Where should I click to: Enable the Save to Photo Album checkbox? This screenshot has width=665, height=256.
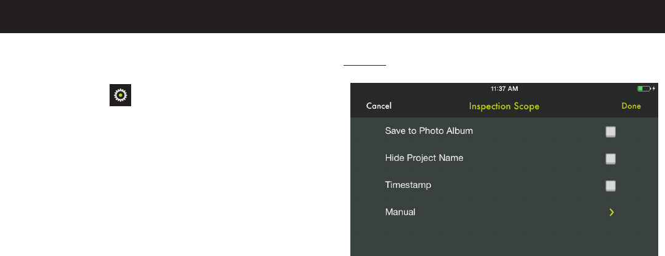pyautogui.click(x=610, y=131)
